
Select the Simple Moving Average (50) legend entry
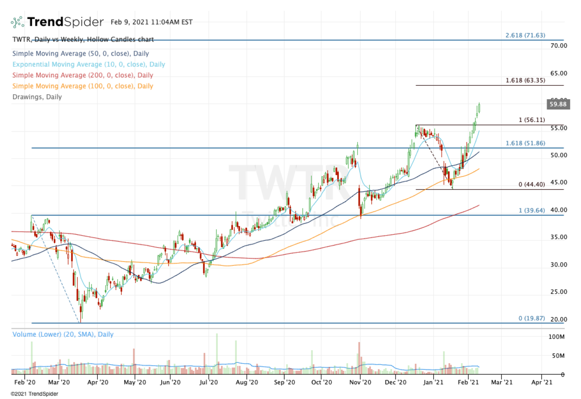tap(80, 54)
